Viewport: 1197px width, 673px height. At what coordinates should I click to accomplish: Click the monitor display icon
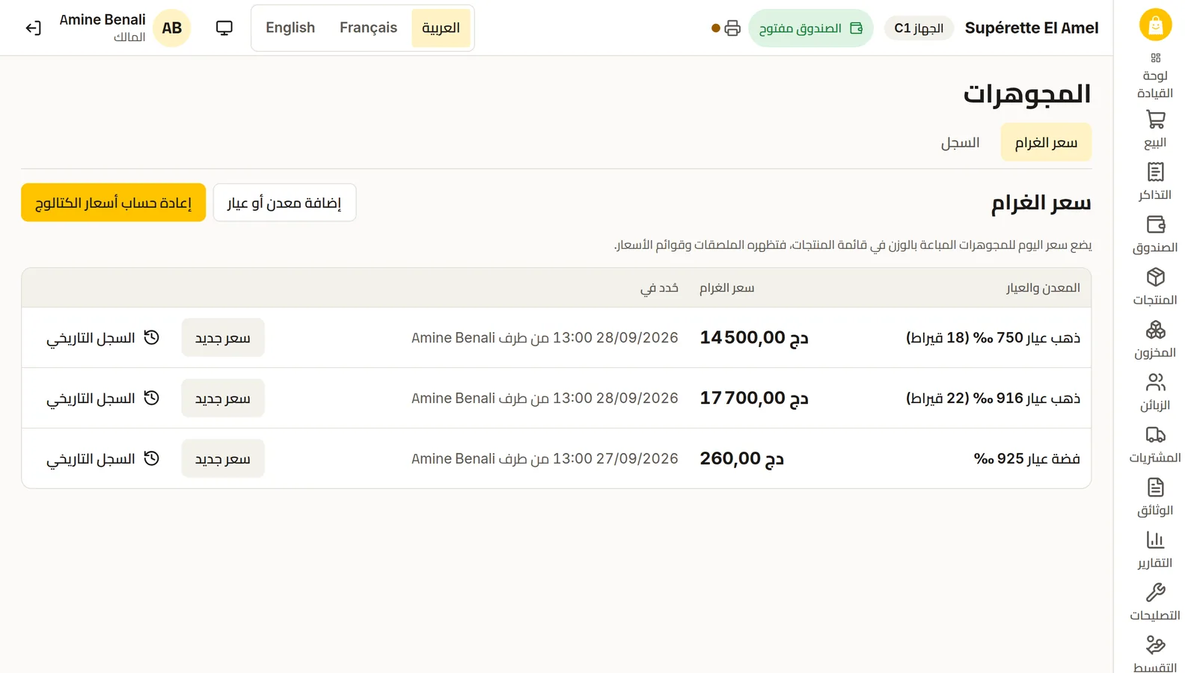pyautogui.click(x=224, y=28)
